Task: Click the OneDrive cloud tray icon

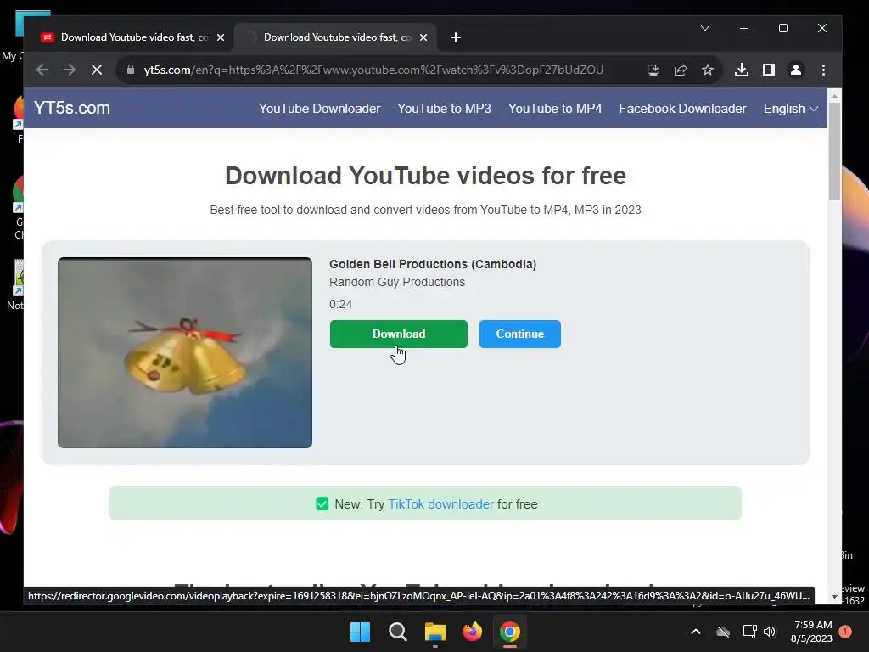Action: (723, 632)
